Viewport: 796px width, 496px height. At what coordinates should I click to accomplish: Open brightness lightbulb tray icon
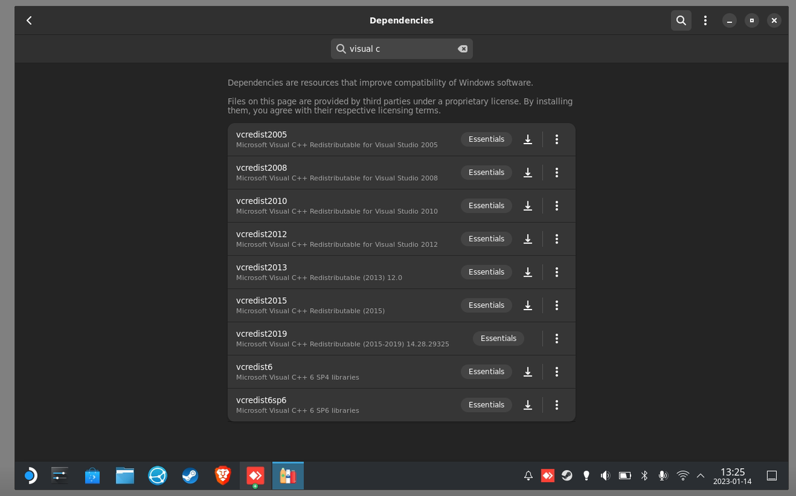[586, 476]
